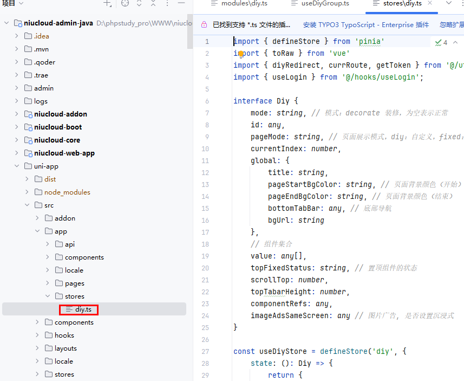
Task: Click the new file plus icon in project panel
Action: 107,3
